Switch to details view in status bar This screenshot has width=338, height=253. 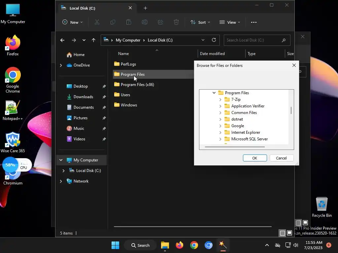[x=282, y=233]
